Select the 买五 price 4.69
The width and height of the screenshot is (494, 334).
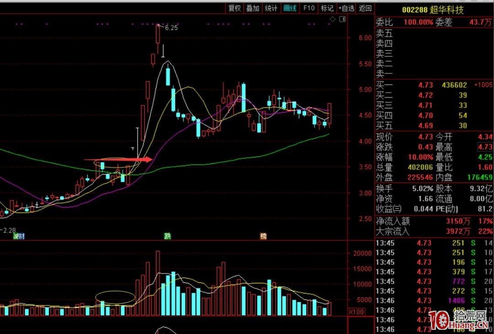tap(426, 125)
